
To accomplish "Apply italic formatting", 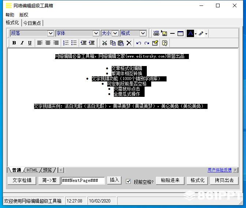I will (x=22, y=43).
